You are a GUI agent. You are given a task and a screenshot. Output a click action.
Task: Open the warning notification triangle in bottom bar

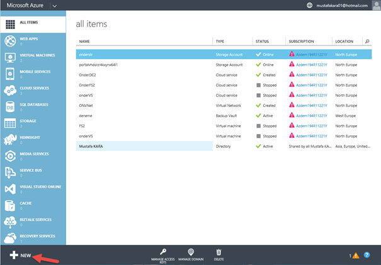[x=356, y=256]
